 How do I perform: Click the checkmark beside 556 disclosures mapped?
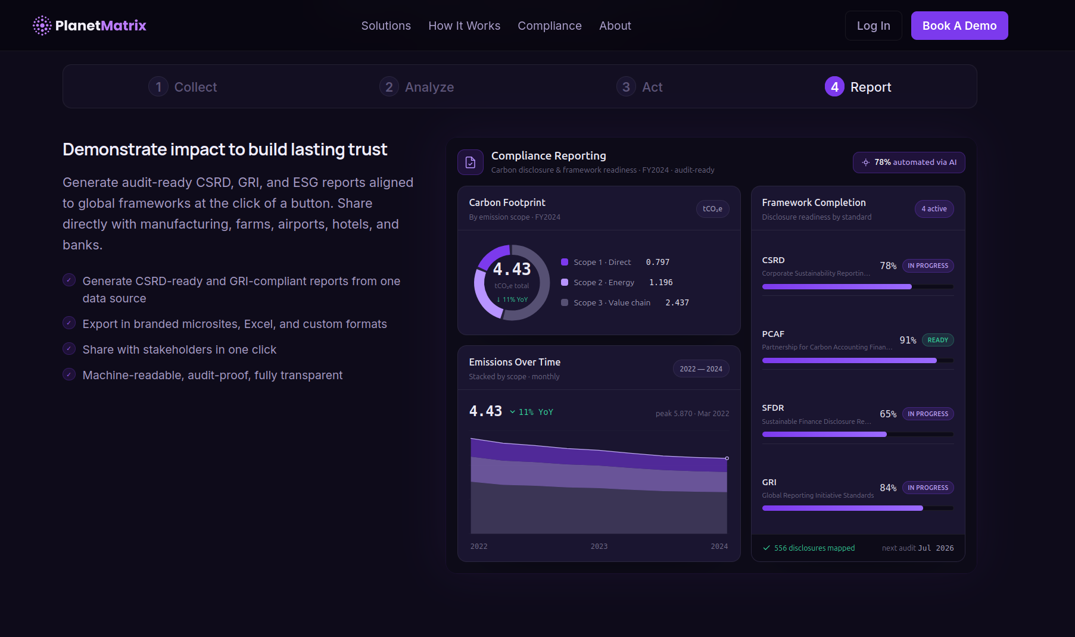[766, 548]
